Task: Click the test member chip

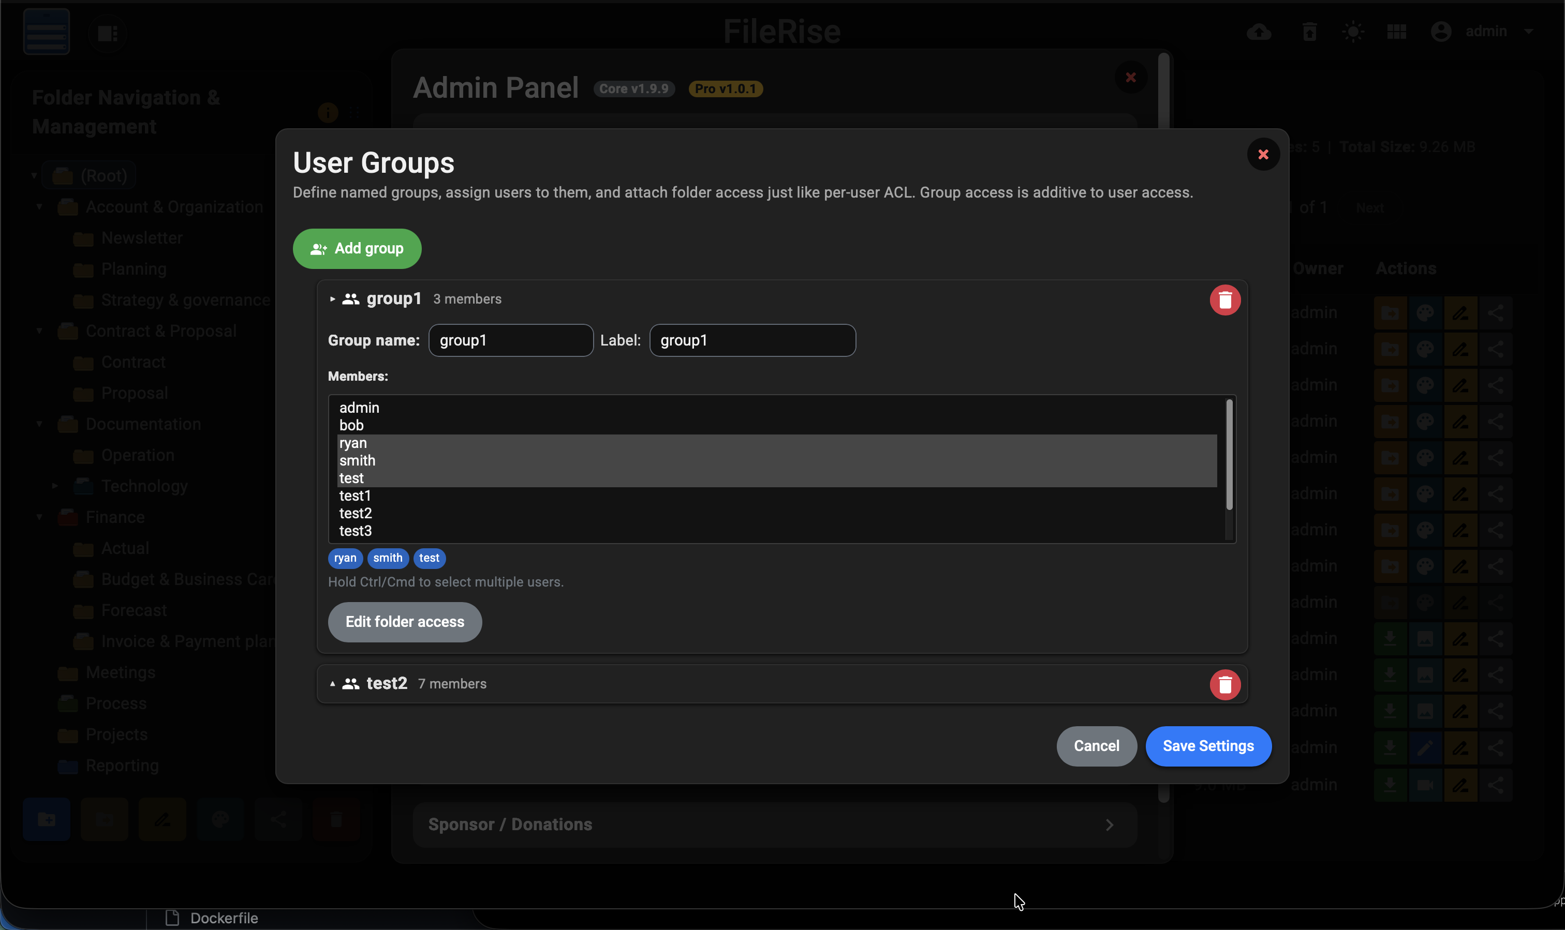Action: tap(429, 558)
